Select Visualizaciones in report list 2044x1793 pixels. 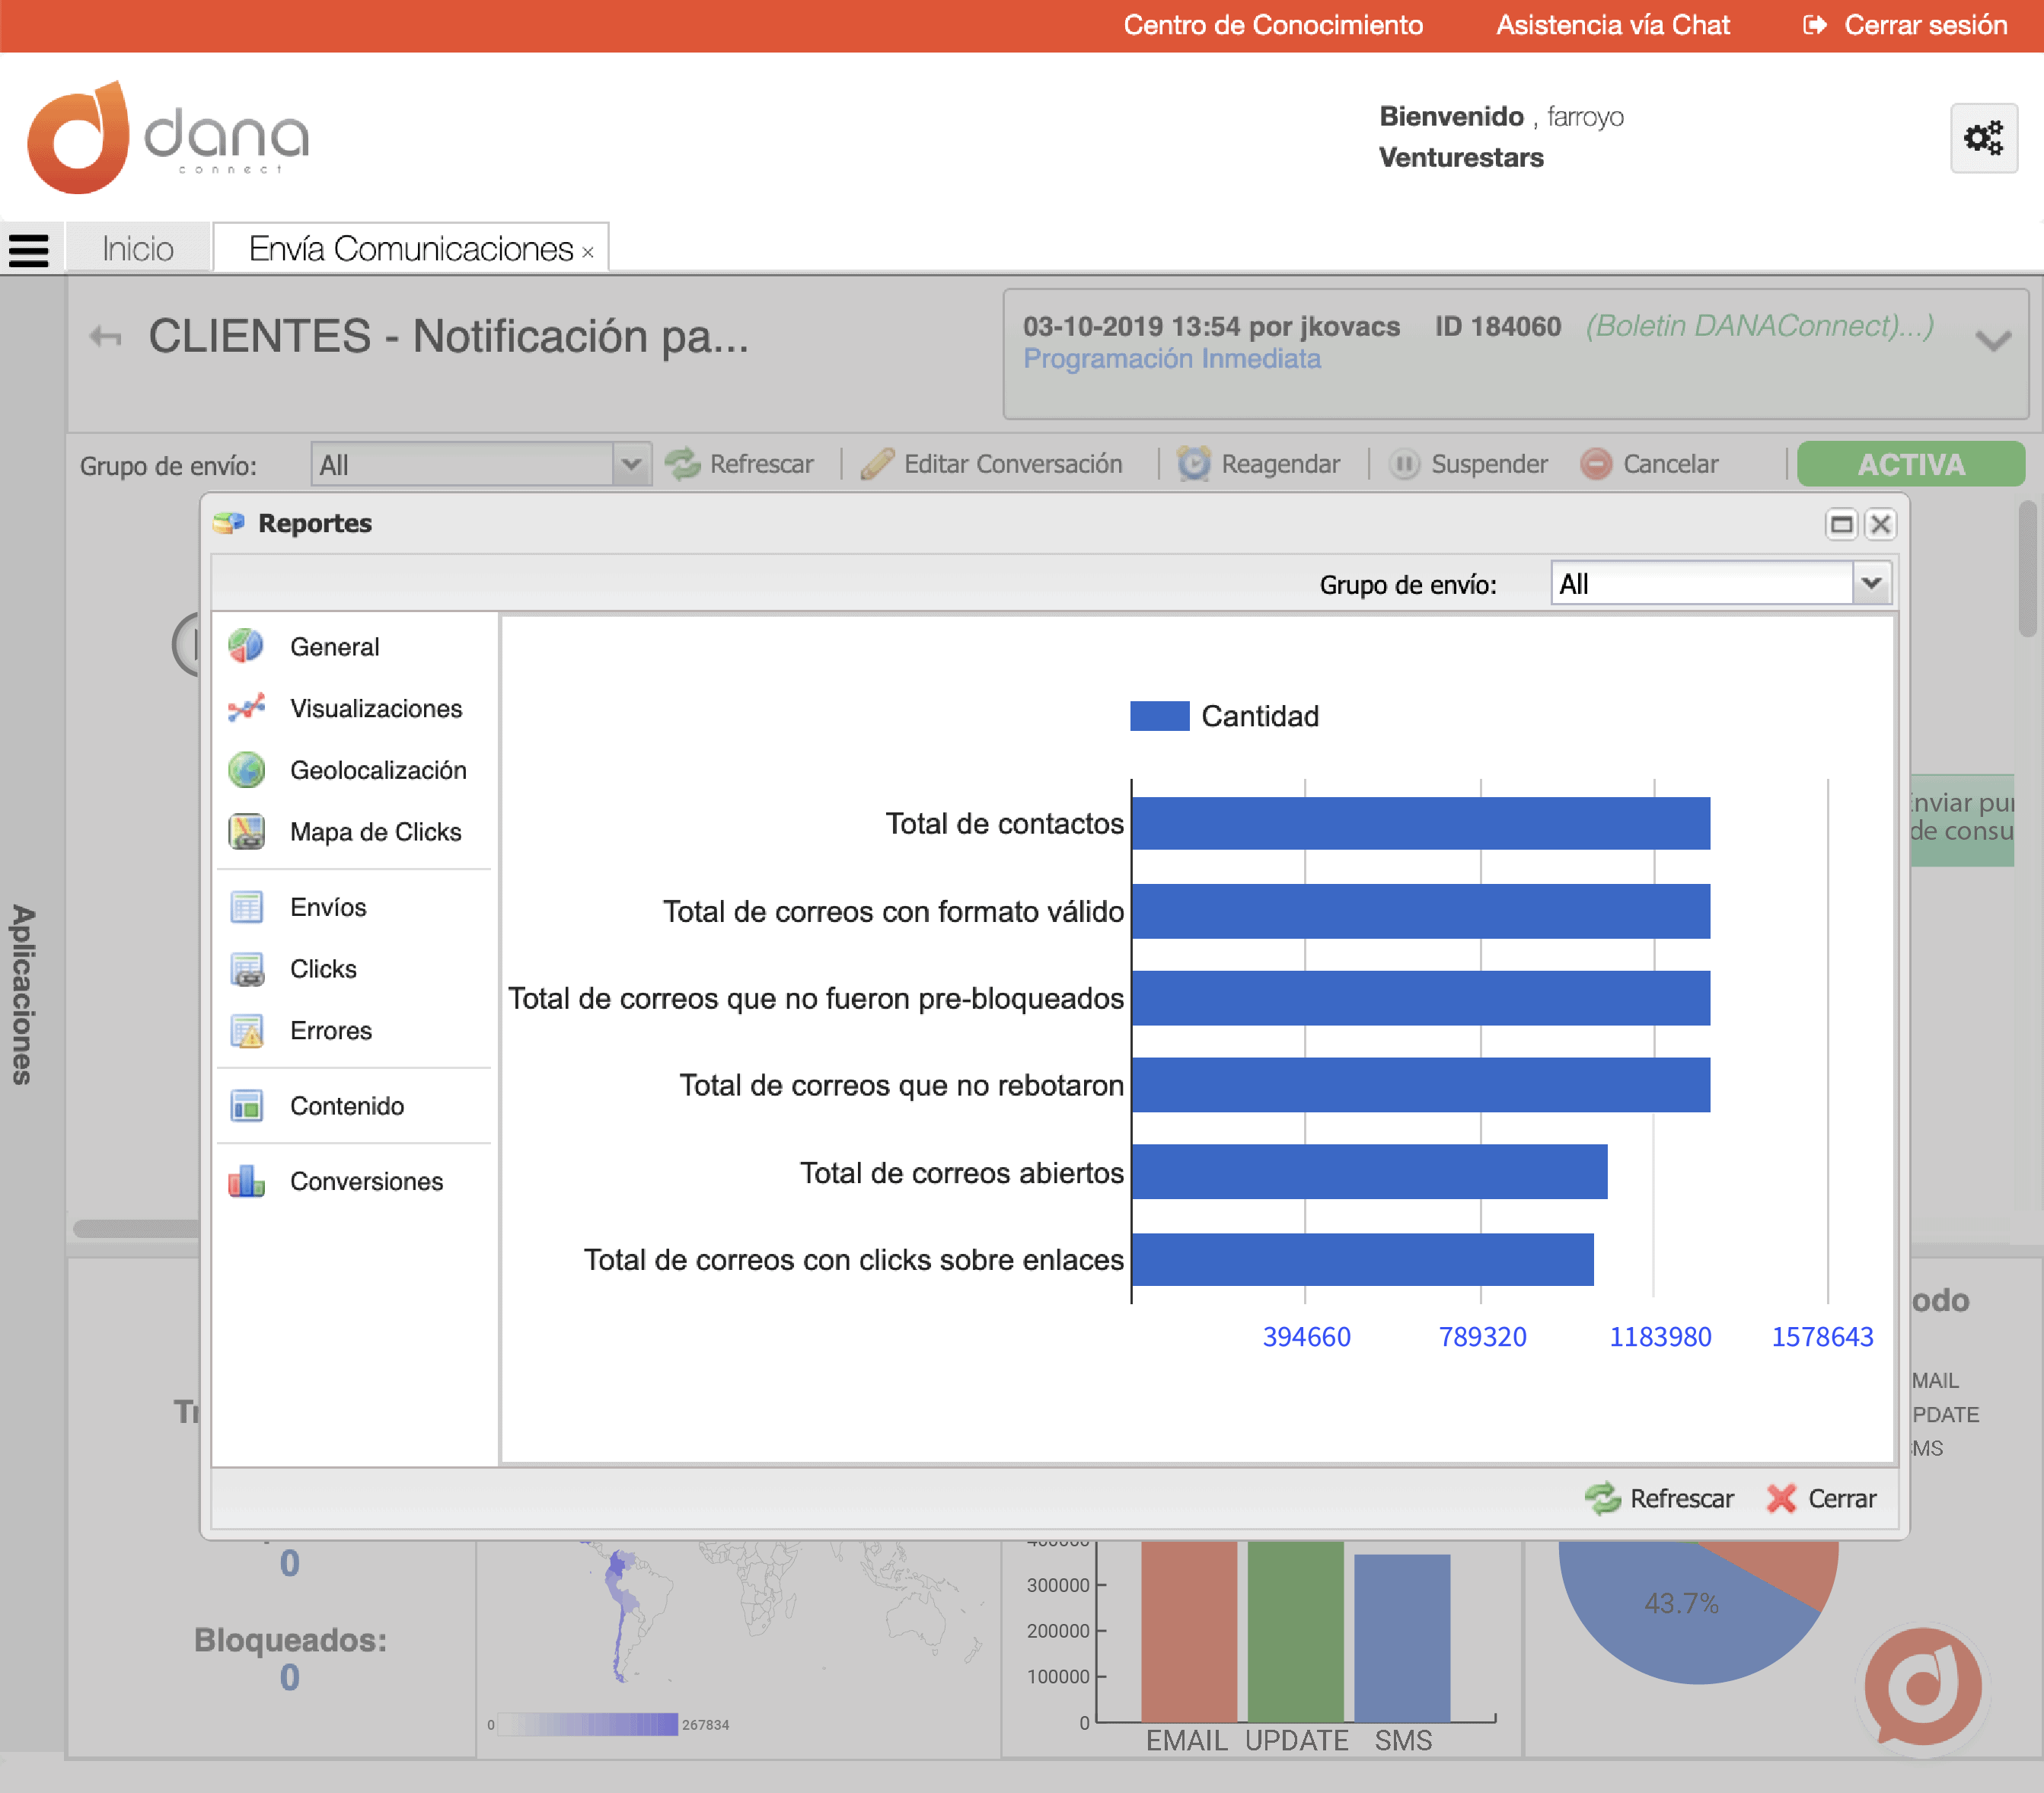click(x=376, y=708)
